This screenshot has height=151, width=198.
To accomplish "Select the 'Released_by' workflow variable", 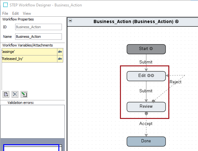I will (29, 59).
